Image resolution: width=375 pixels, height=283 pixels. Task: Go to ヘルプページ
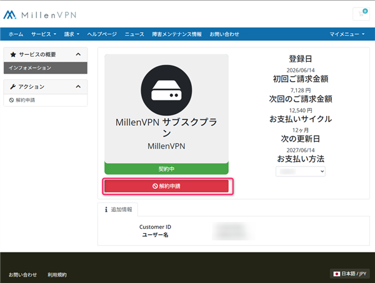click(x=102, y=34)
